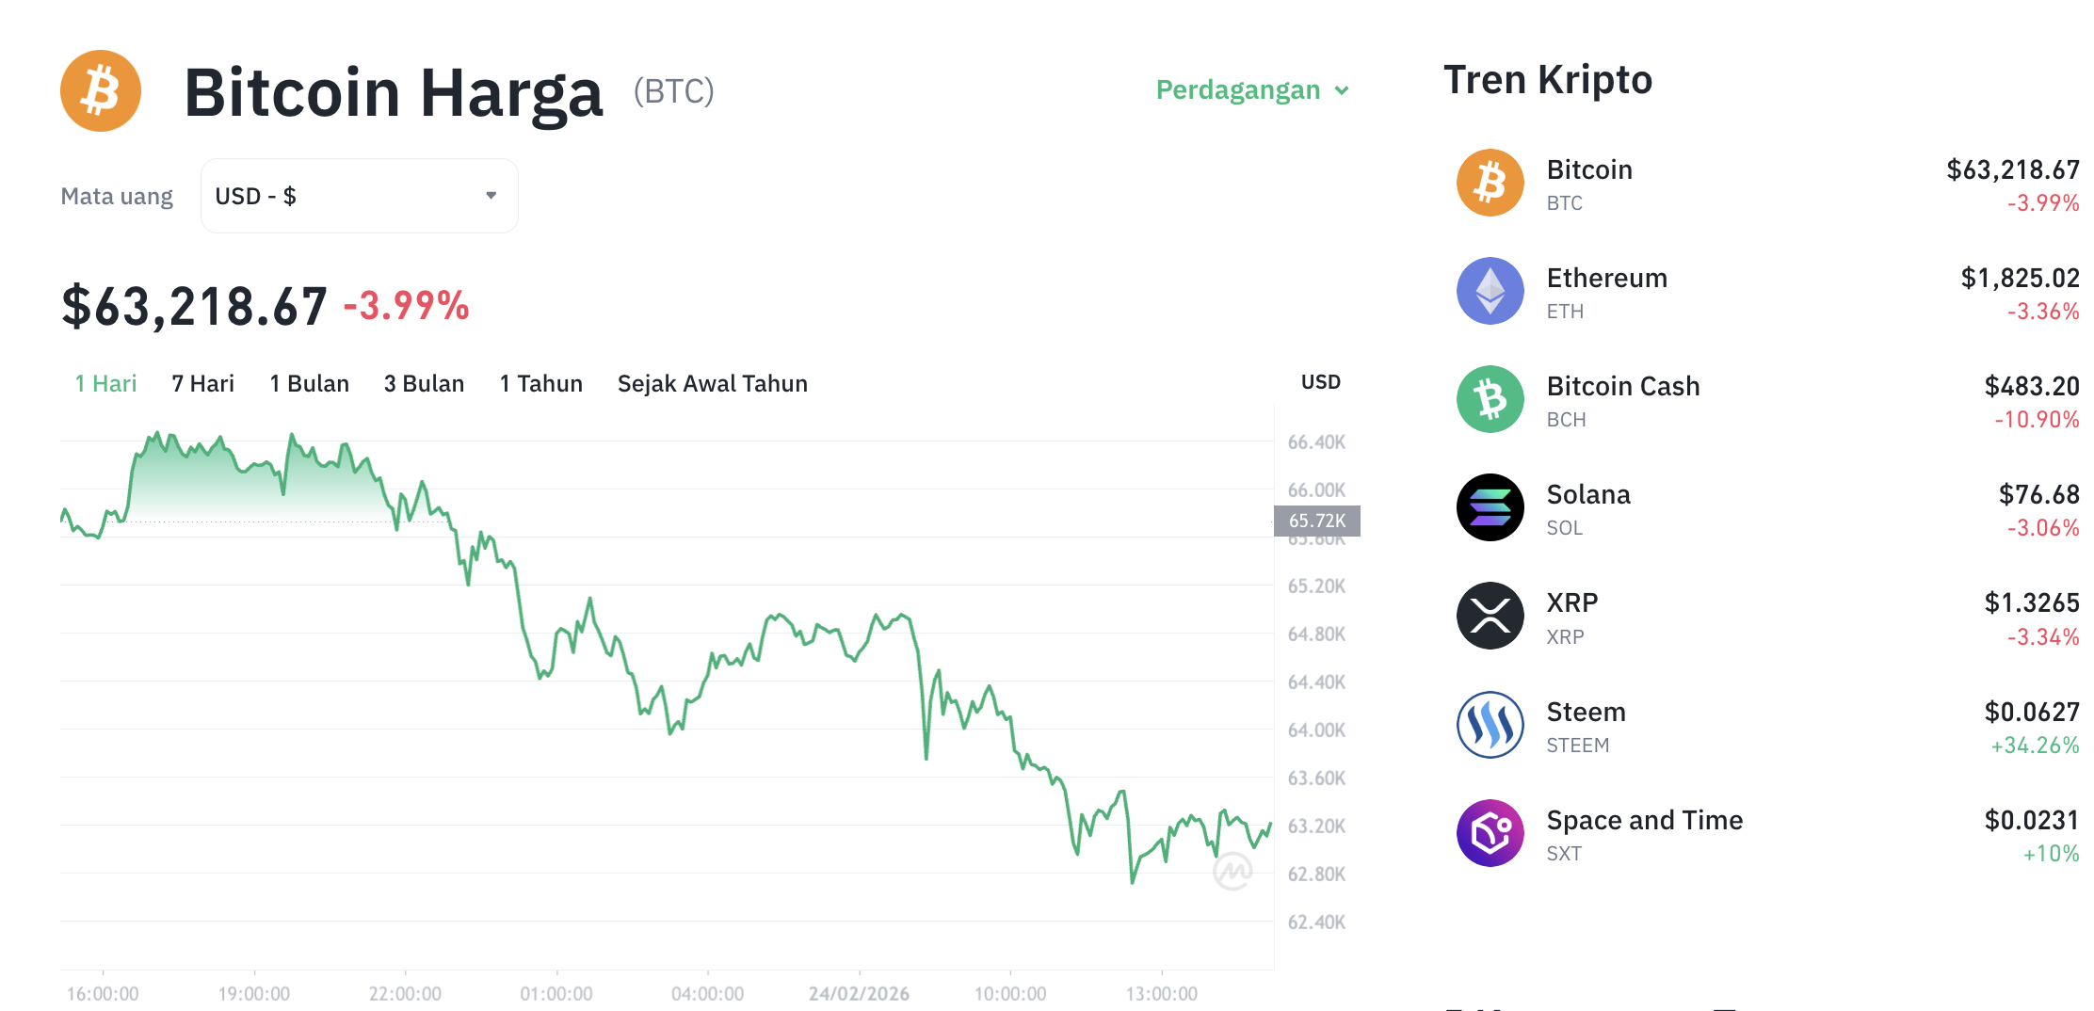This screenshot has width=2094, height=1011.
Task: Select the Solana icon in Tren Kripto
Action: 1490,507
